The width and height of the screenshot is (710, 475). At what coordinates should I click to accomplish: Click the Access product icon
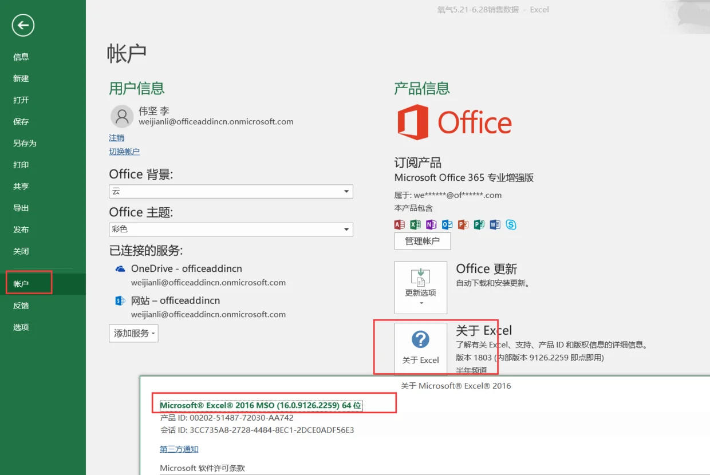400,224
